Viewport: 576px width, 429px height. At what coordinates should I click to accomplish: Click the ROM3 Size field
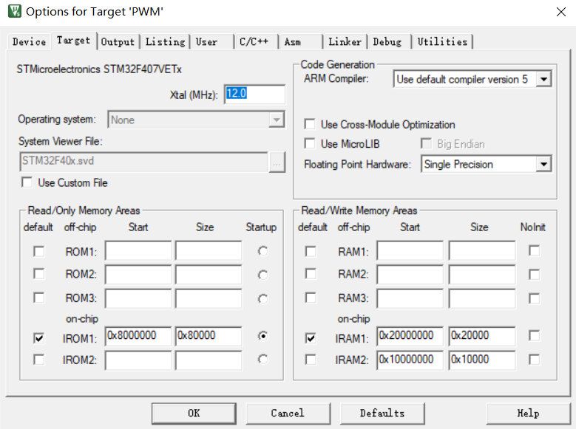(x=209, y=298)
